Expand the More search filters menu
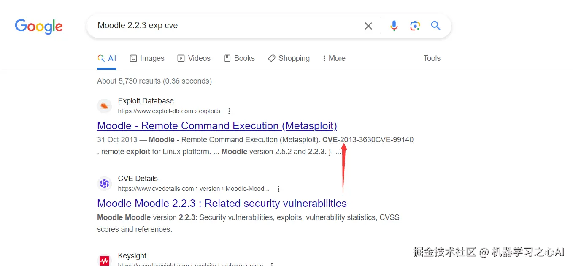 tap(334, 58)
